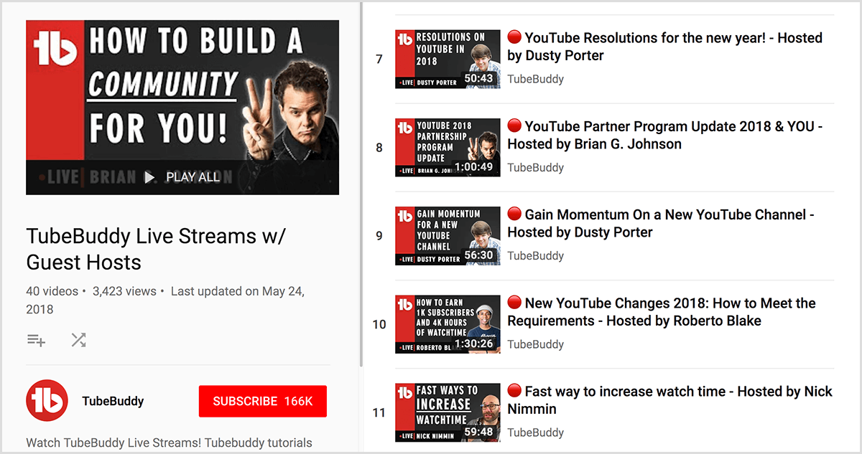Screen dimensions: 862x454
Task: Click the "40 videos" count text
Action: point(52,291)
